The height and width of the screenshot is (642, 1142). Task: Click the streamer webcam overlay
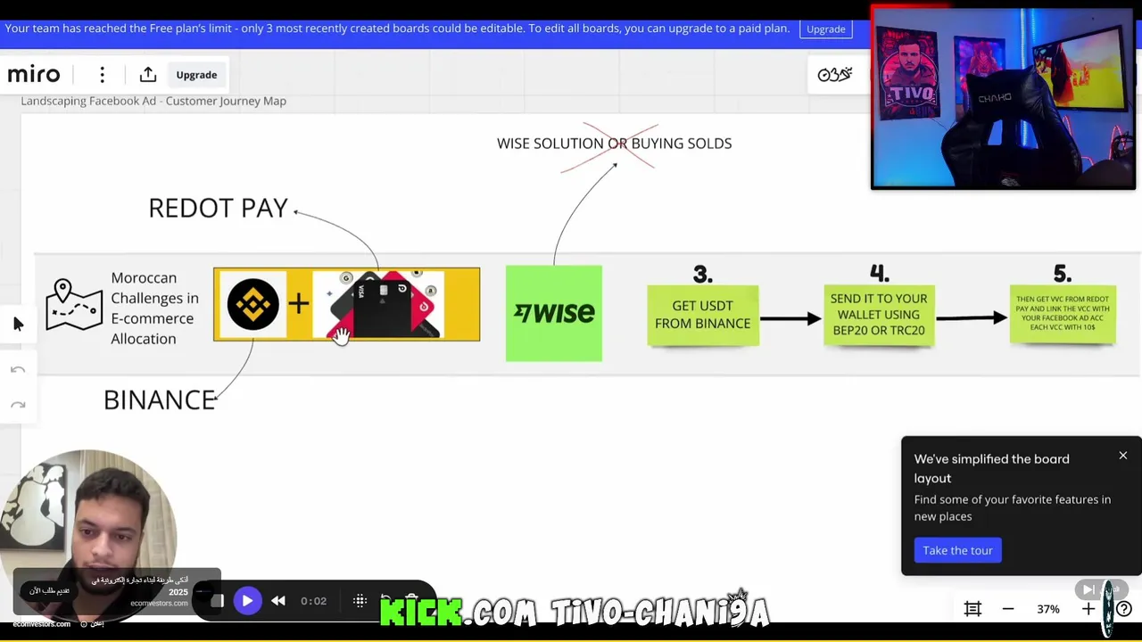[1003, 98]
